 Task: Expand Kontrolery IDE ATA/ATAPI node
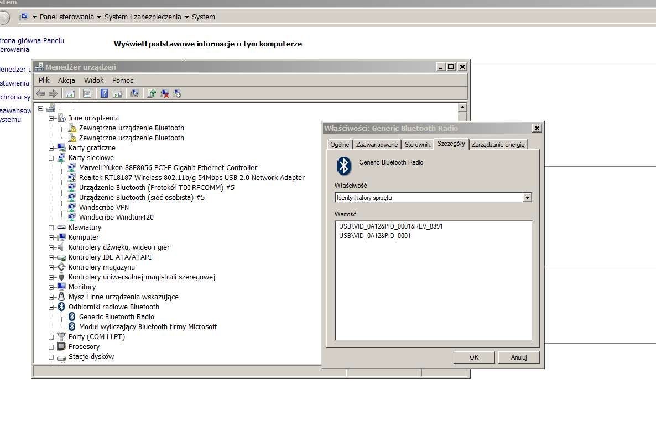pyautogui.click(x=51, y=257)
